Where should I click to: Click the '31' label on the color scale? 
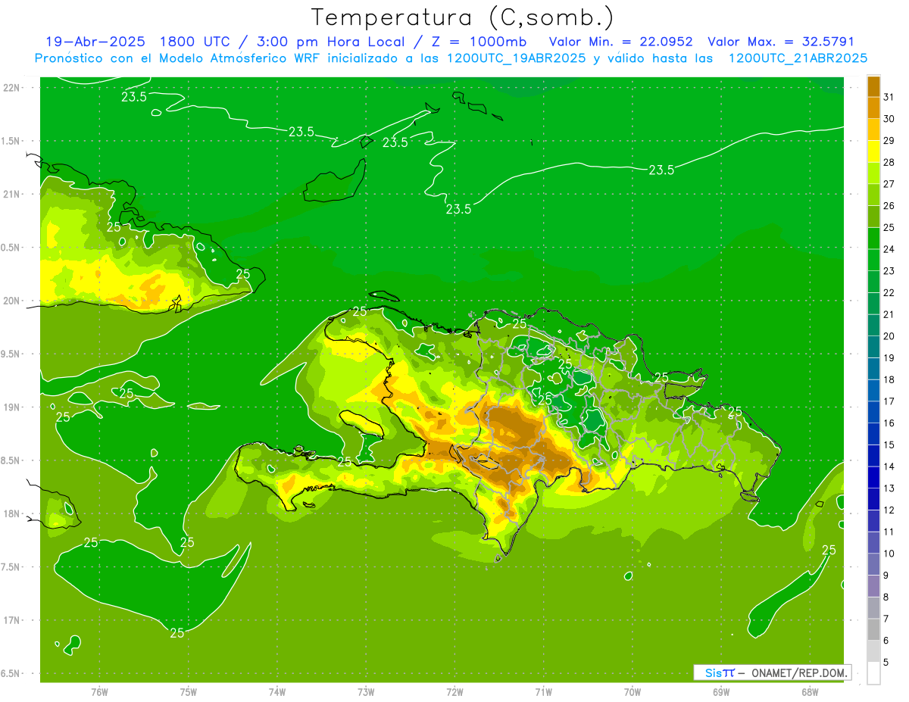pyautogui.click(x=889, y=97)
